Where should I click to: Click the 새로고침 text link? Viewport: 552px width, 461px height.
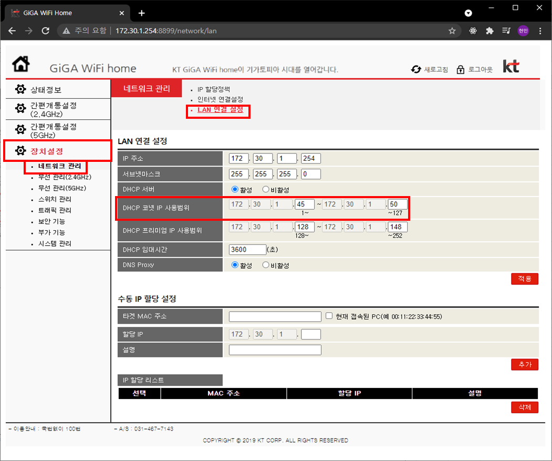436,70
